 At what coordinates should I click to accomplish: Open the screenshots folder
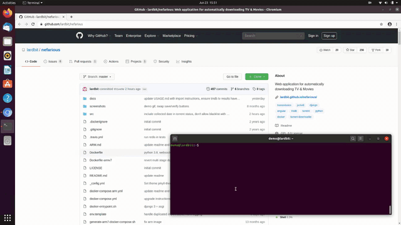[x=98, y=106]
